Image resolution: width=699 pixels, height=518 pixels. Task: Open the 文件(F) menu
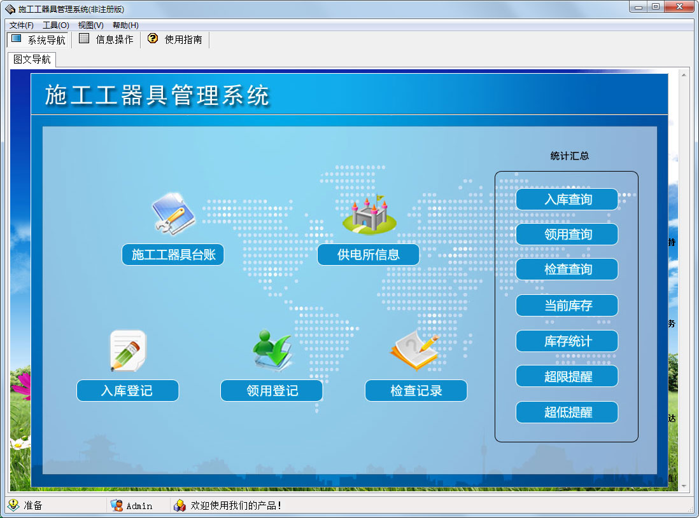tap(21, 25)
